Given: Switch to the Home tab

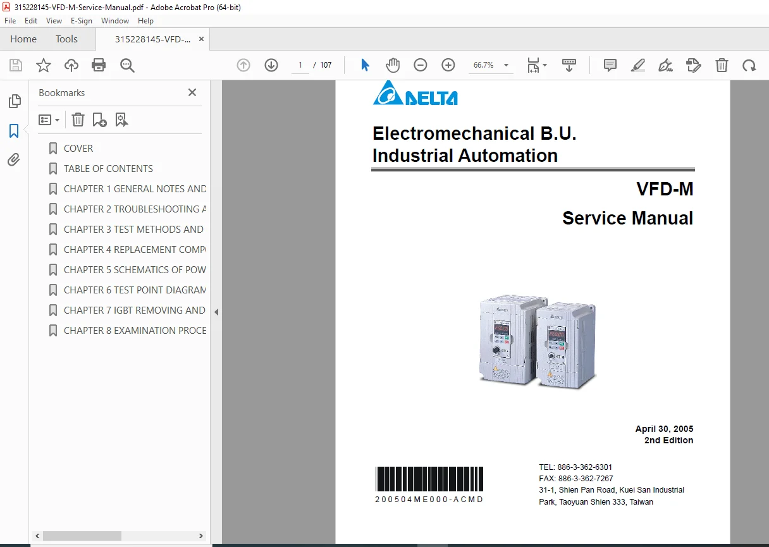Looking at the screenshot, I should [x=23, y=39].
